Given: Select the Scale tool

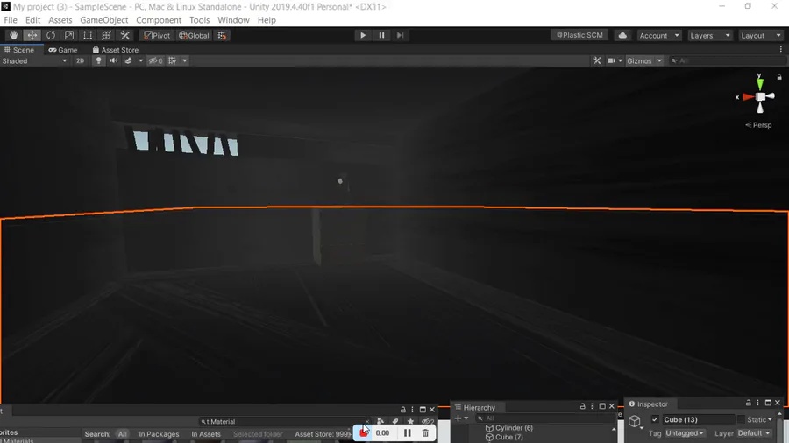Looking at the screenshot, I should (69, 35).
